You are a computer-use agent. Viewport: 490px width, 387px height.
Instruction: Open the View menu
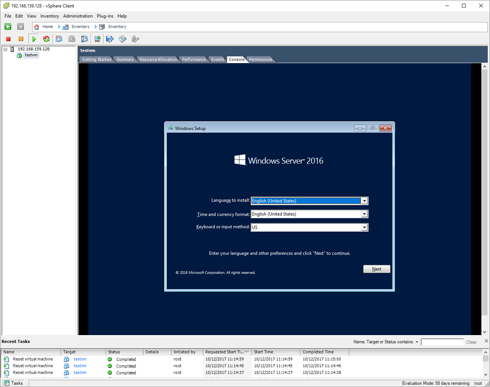31,16
